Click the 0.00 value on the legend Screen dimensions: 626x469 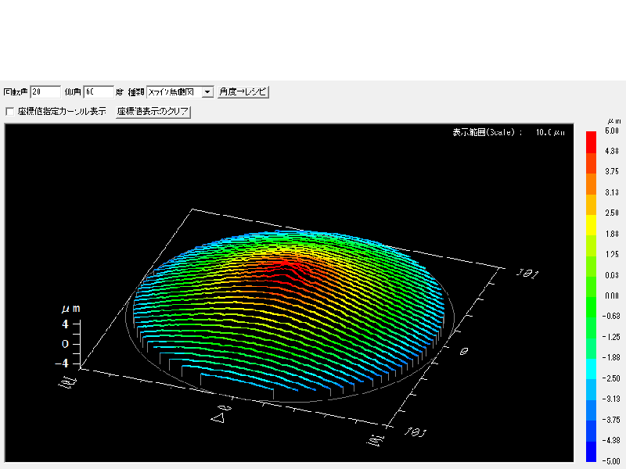[x=610, y=295]
